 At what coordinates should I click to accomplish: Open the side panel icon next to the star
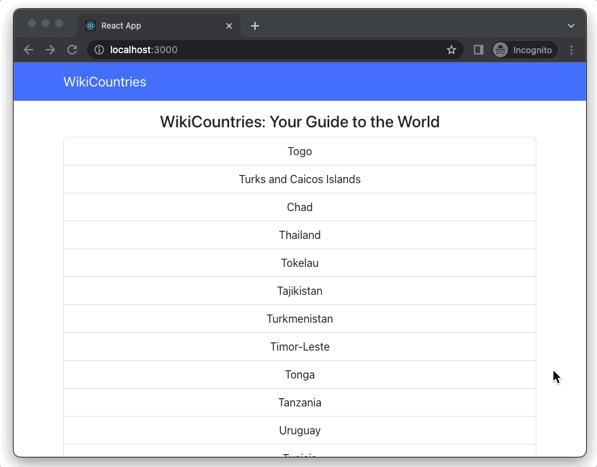478,49
